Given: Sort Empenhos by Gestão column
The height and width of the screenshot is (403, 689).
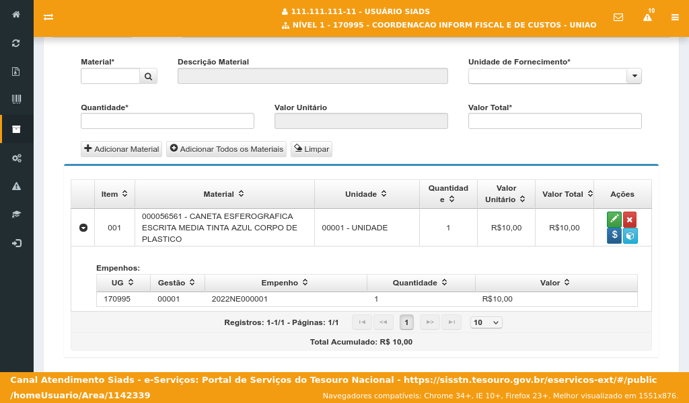Looking at the screenshot, I should tap(177, 283).
